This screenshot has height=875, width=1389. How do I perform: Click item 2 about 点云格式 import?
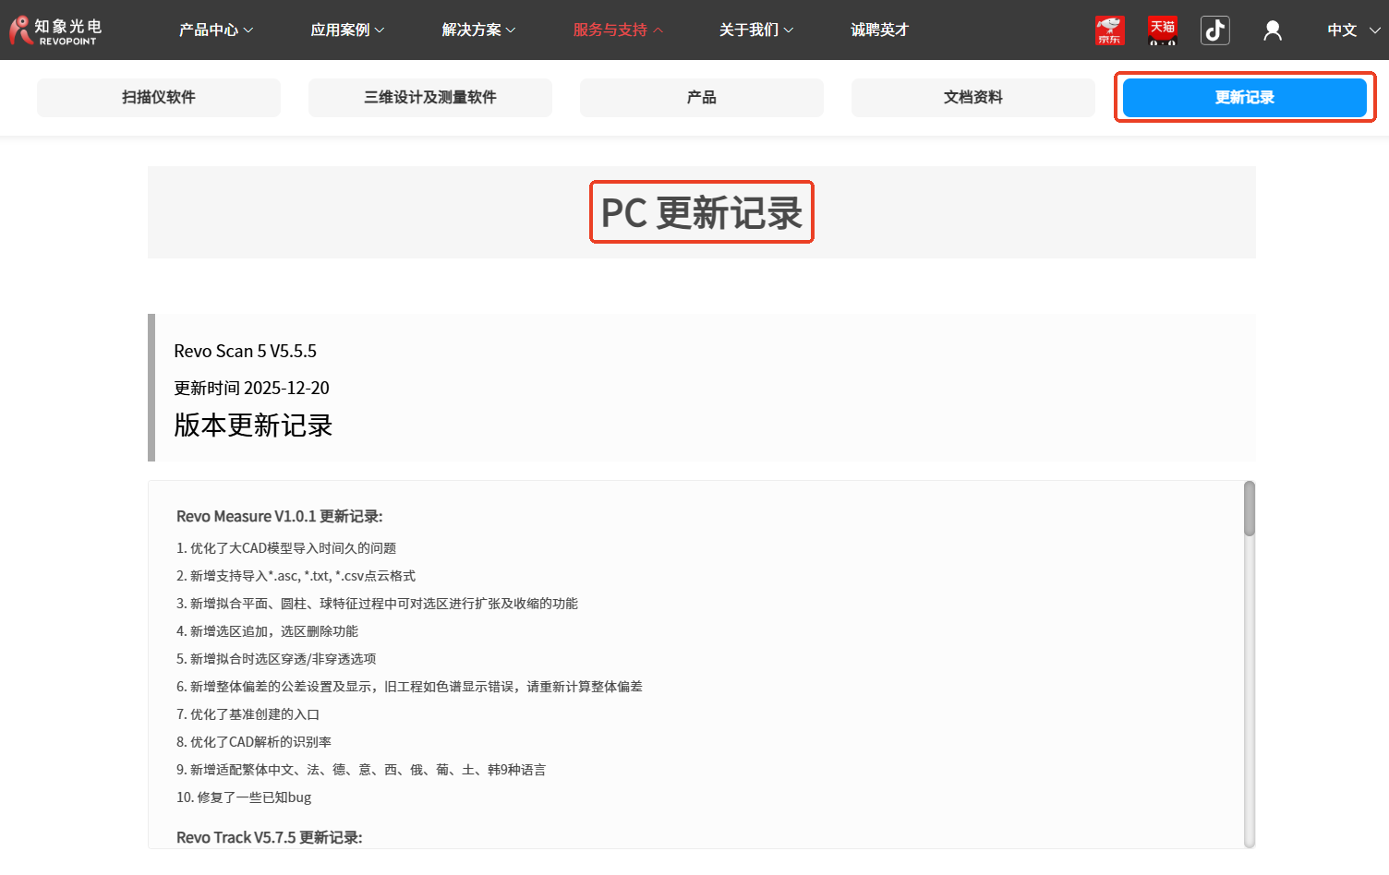tap(296, 576)
